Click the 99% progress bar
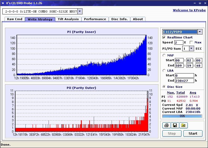This screenshot has height=148, width=208. [182, 116]
